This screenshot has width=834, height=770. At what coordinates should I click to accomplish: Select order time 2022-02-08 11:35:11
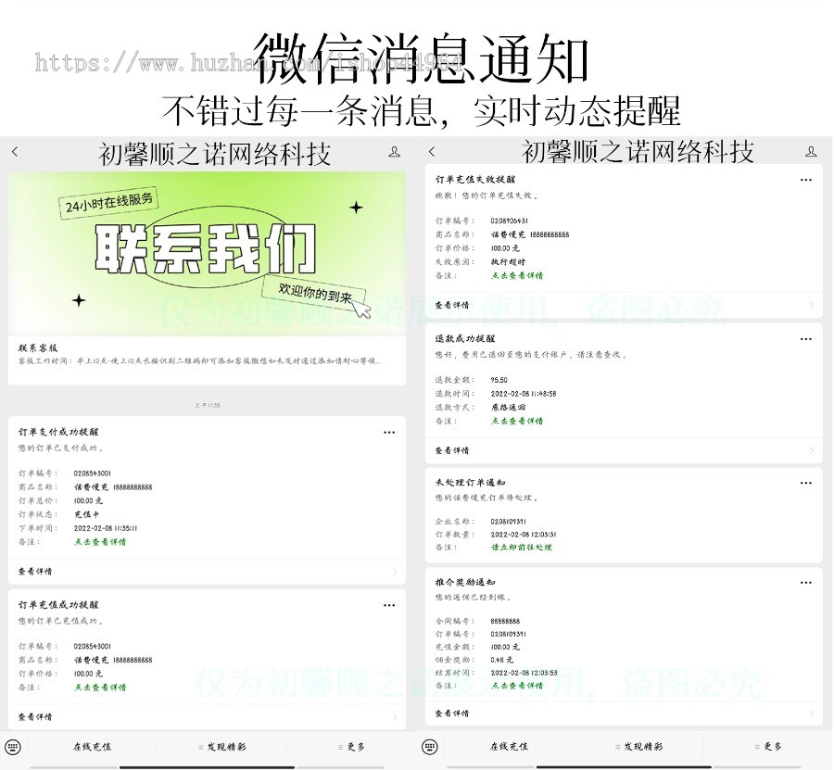click(x=106, y=528)
